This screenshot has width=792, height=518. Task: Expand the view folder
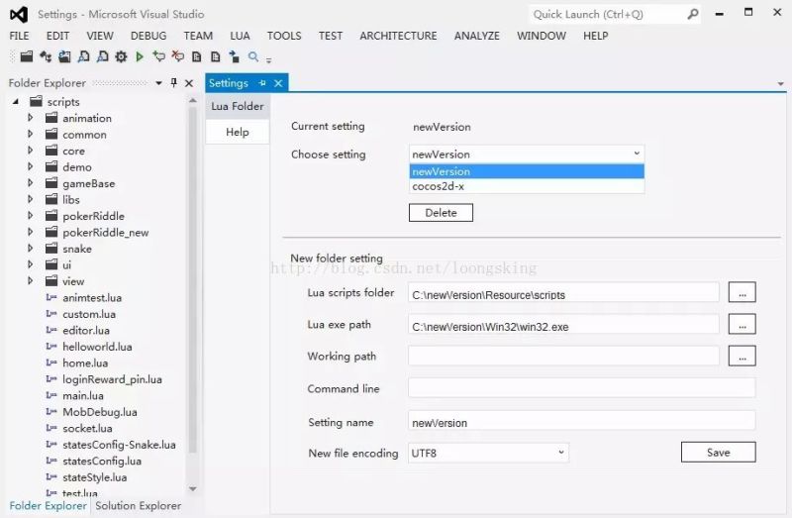[31, 280]
